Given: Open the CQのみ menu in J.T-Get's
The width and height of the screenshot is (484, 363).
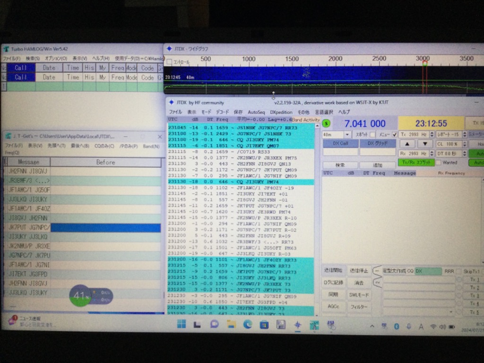Looking at the screenshot, I should pyautogui.click(x=104, y=146).
